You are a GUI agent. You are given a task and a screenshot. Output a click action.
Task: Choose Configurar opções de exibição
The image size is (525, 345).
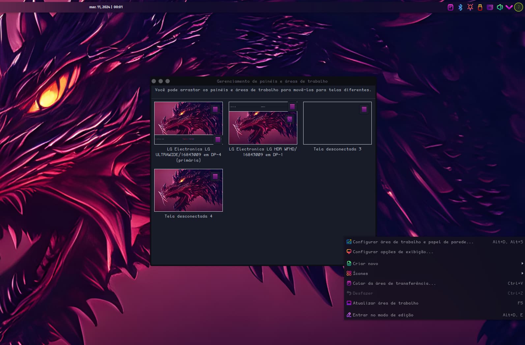(434, 252)
